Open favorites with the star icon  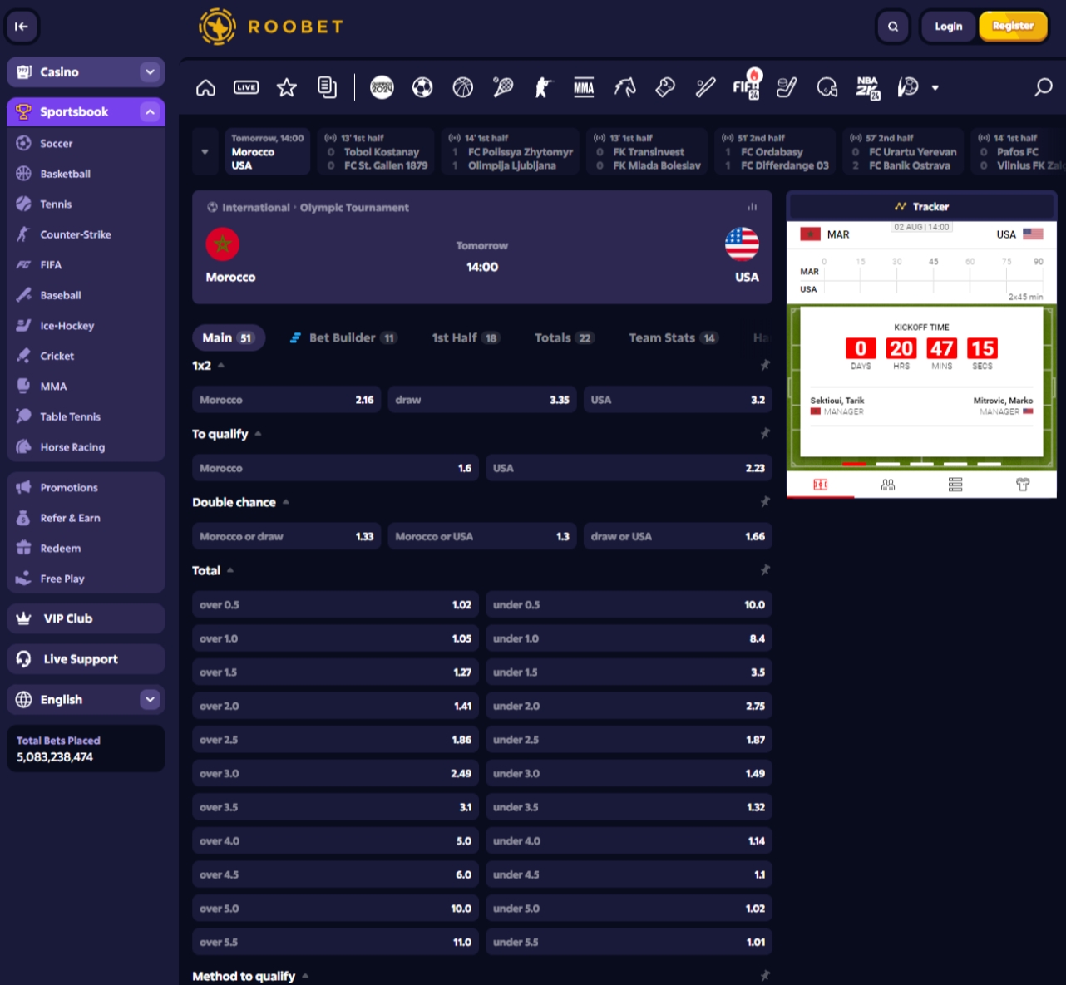point(287,87)
